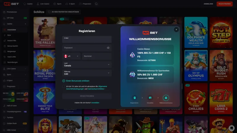The image size is (237, 133).
Task: Expand the Live Casino sidebar section
Action: pos(25,69)
